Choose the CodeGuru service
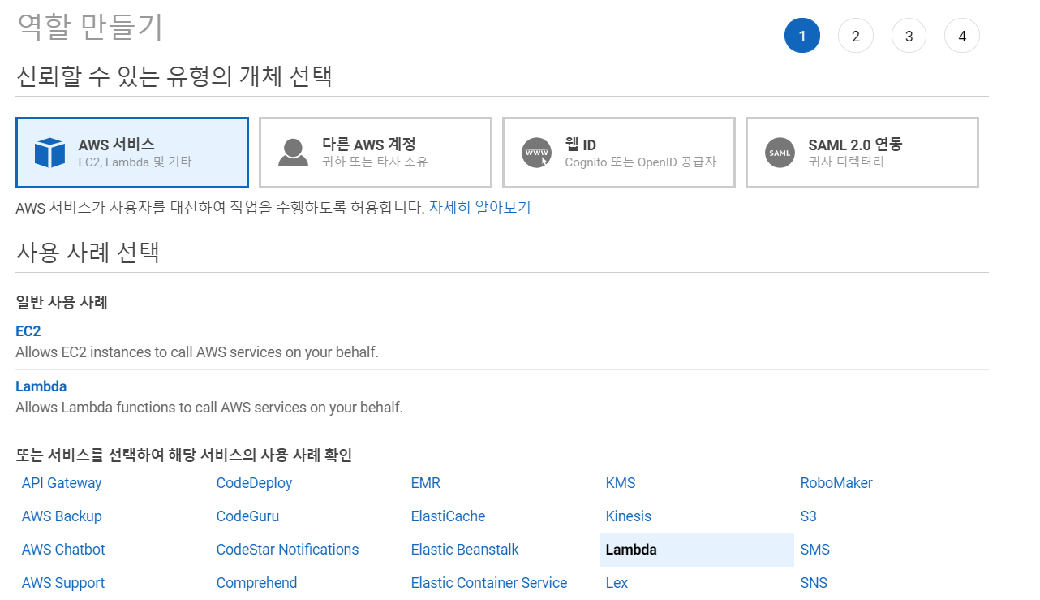 pyautogui.click(x=247, y=516)
